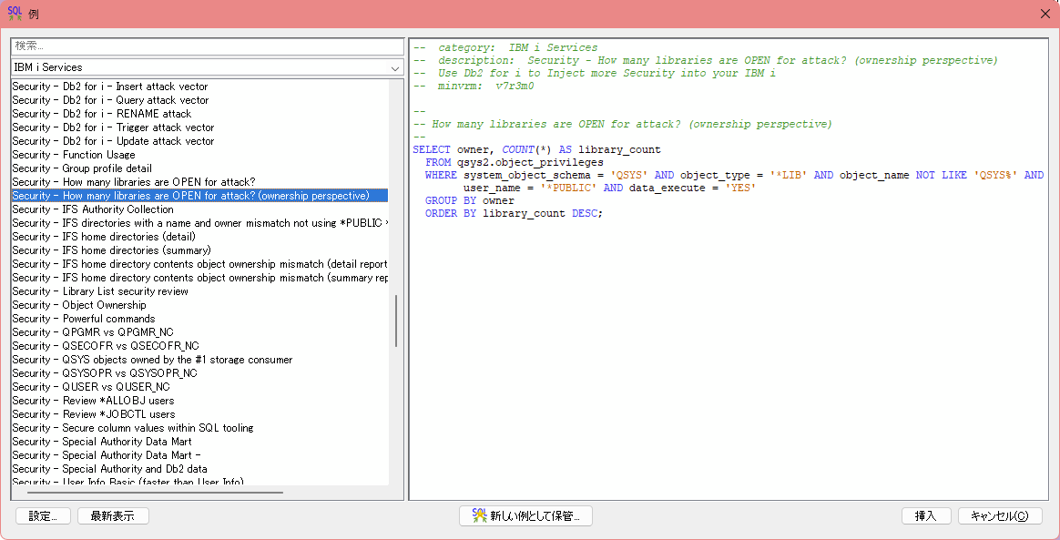Close the 例 dialog window
This screenshot has height=540, width=1060.
click(1045, 14)
